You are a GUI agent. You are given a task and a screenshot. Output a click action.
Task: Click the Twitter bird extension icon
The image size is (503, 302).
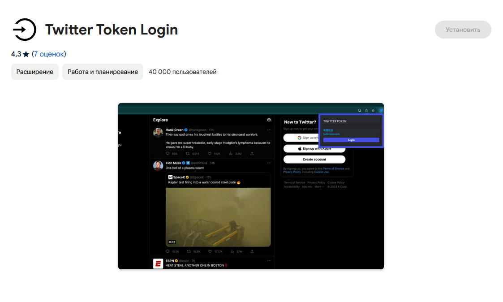(381, 110)
